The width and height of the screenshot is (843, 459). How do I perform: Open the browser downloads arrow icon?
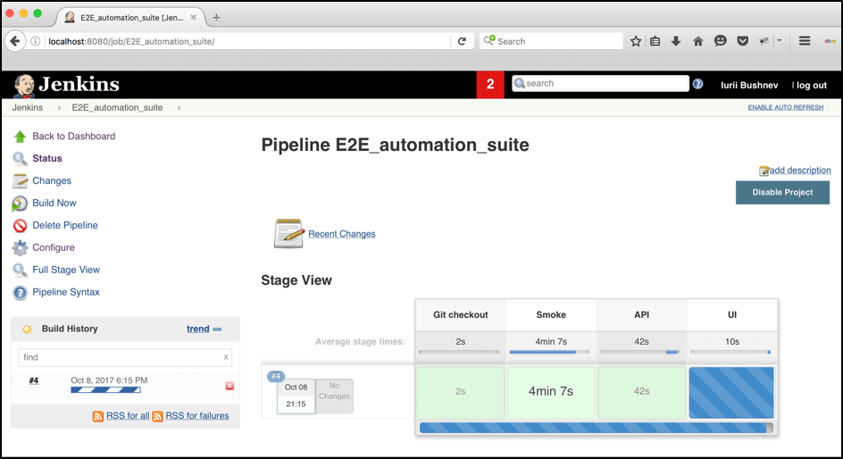tap(676, 41)
